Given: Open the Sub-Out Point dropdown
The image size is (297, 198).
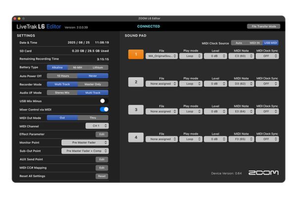Looking at the screenshot, I should point(85,151).
